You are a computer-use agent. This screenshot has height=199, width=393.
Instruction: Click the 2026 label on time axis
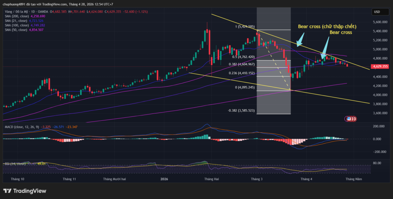(164, 179)
